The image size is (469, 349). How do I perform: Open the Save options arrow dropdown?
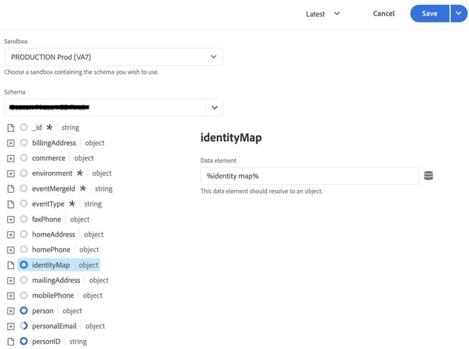point(458,14)
